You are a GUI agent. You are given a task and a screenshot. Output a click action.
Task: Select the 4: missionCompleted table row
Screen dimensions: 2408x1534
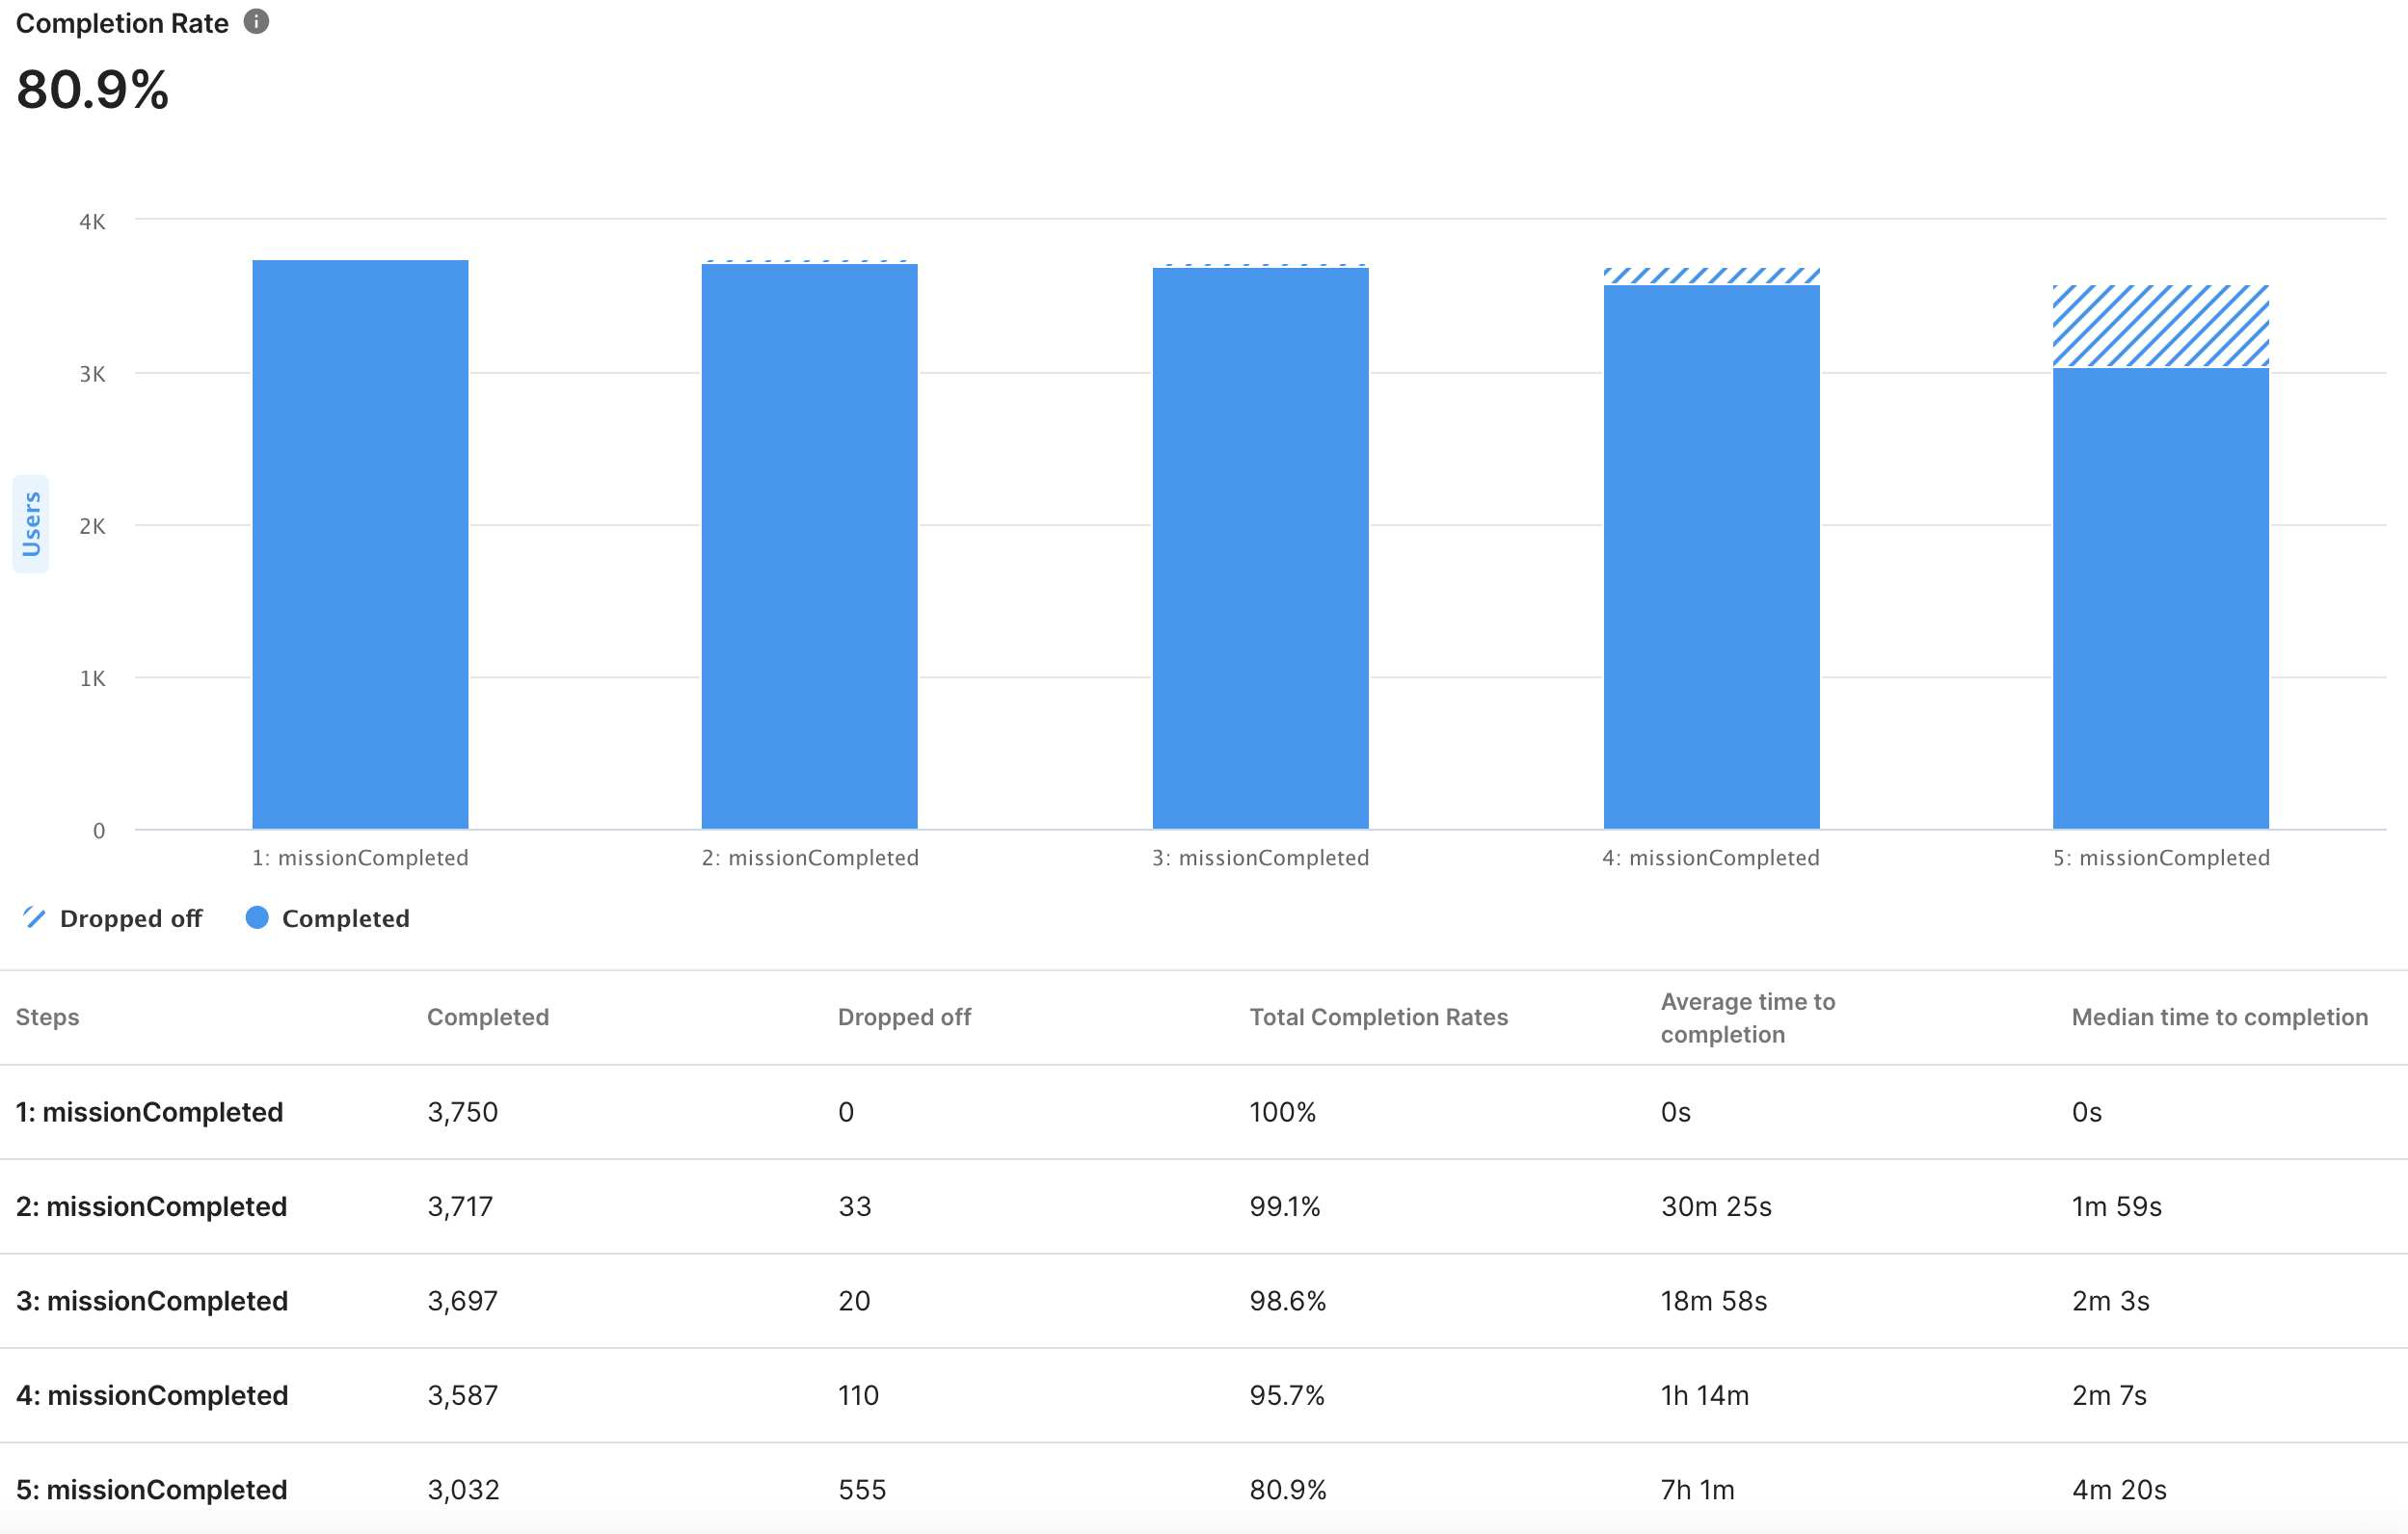[152, 1394]
